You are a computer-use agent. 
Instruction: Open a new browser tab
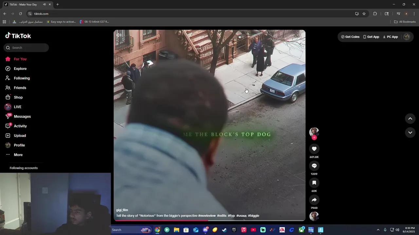[58, 5]
